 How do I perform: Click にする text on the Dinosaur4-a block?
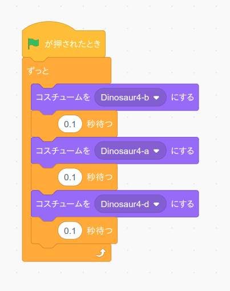tap(183, 151)
